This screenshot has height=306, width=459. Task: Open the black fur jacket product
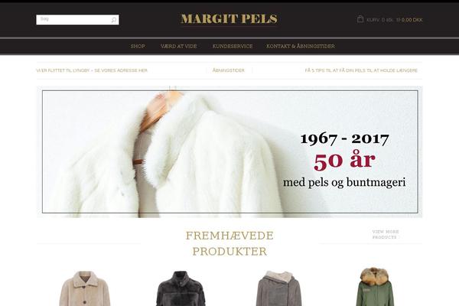pyautogui.click(x=181, y=288)
